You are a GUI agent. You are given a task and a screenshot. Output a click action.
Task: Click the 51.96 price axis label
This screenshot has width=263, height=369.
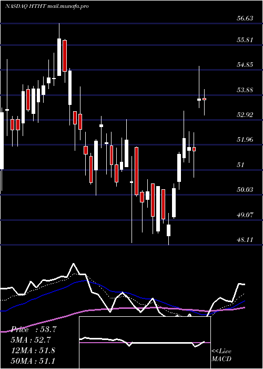click(245, 140)
